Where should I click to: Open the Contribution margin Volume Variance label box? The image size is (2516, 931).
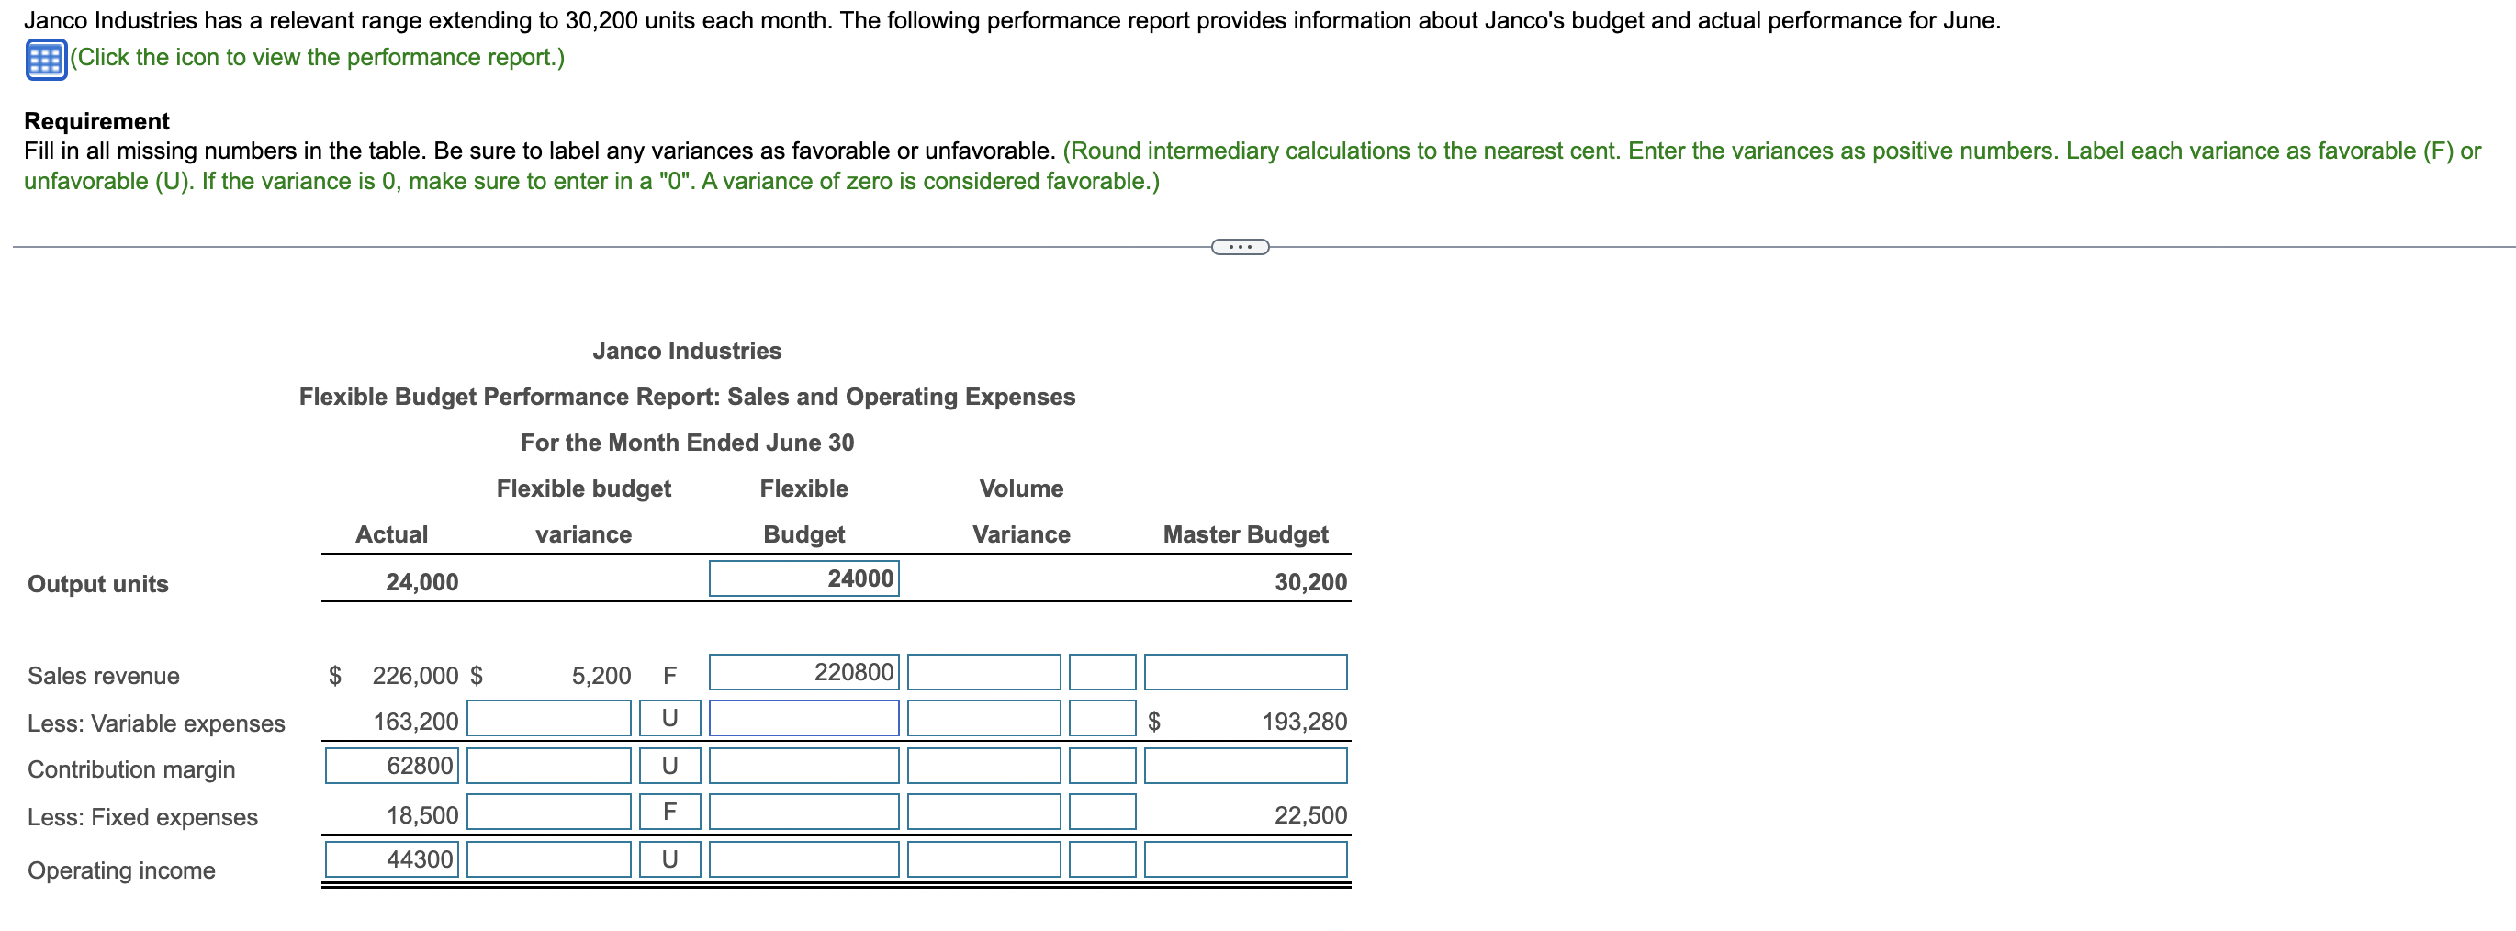coord(1102,765)
